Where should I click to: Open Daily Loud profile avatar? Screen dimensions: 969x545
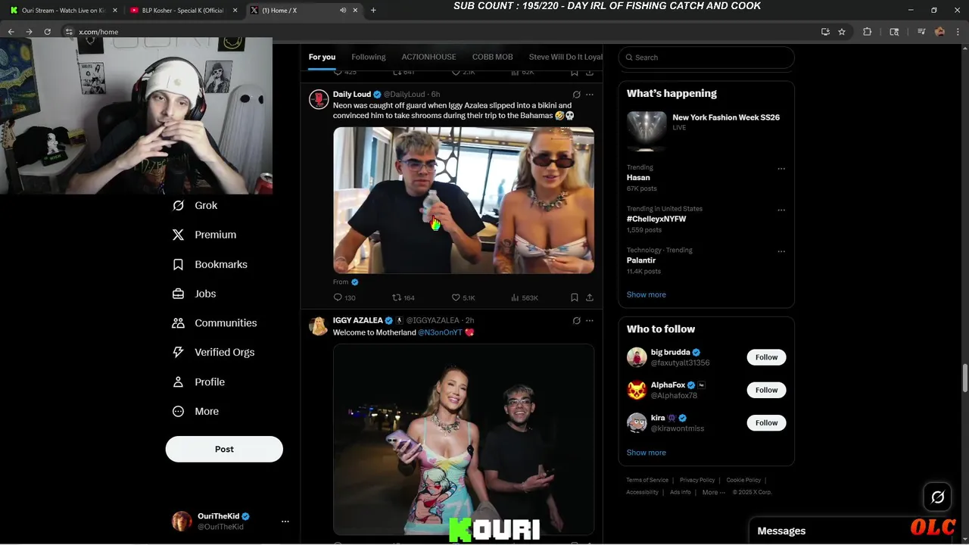pyautogui.click(x=319, y=99)
